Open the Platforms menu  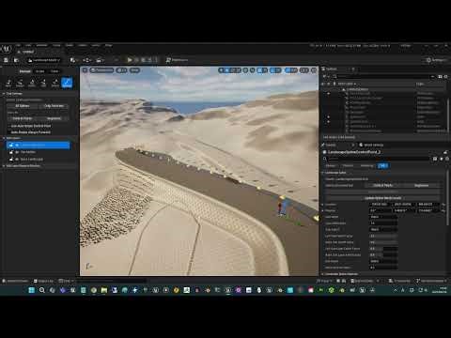177,60
